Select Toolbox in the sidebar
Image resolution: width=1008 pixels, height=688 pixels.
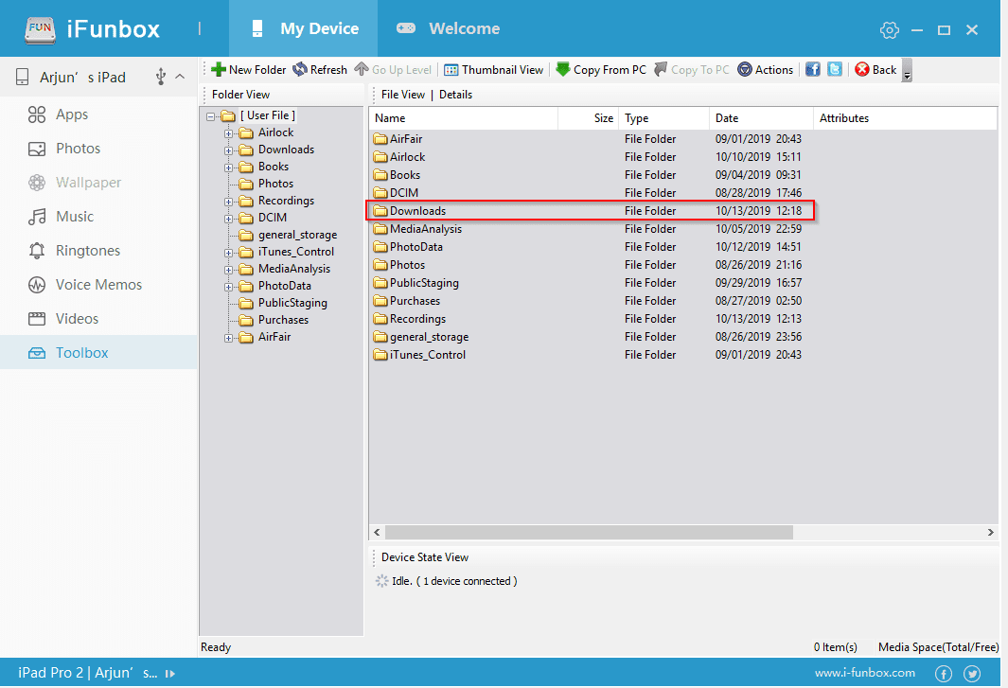point(99,352)
